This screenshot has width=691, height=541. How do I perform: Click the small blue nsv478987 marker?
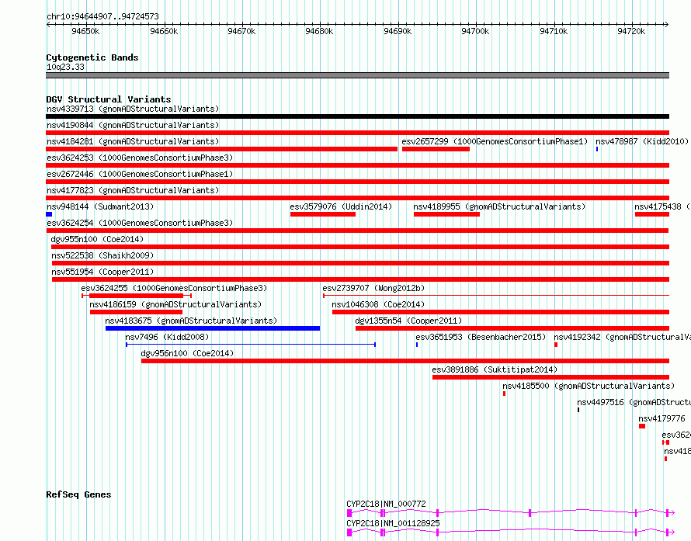tap(597, 149)
